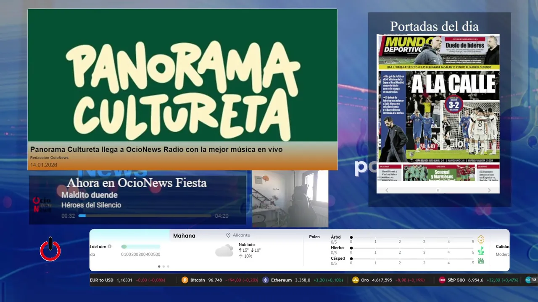Switch to the Mañana forecast tab

[184, 236]
